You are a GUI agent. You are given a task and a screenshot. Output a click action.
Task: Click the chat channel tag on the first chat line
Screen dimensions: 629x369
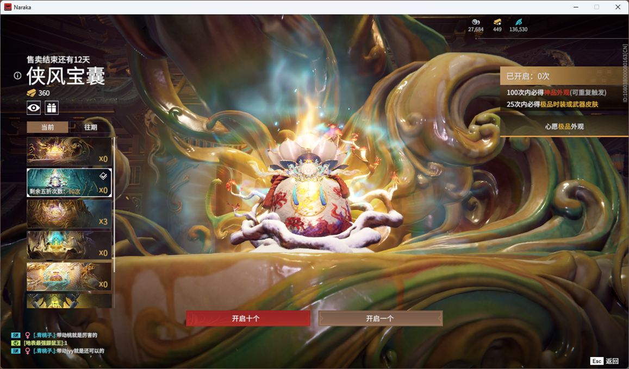click(16, 335)
